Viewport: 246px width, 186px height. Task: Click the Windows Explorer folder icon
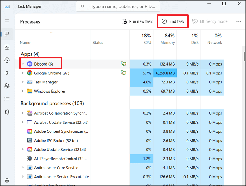30,91
